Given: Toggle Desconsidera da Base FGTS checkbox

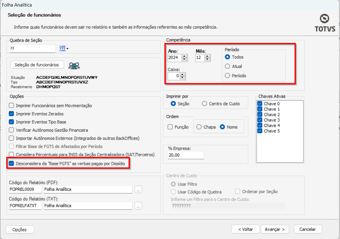Looking at the screenshot, I should [x=12, y=163].
